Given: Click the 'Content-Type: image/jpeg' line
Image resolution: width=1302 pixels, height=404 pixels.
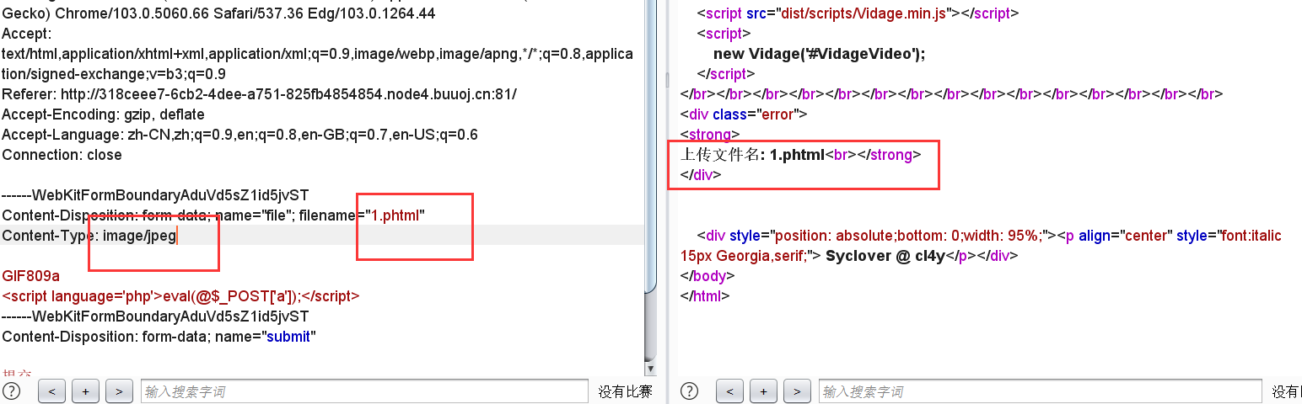Looking at the screenshot, I should pos(89,236).
